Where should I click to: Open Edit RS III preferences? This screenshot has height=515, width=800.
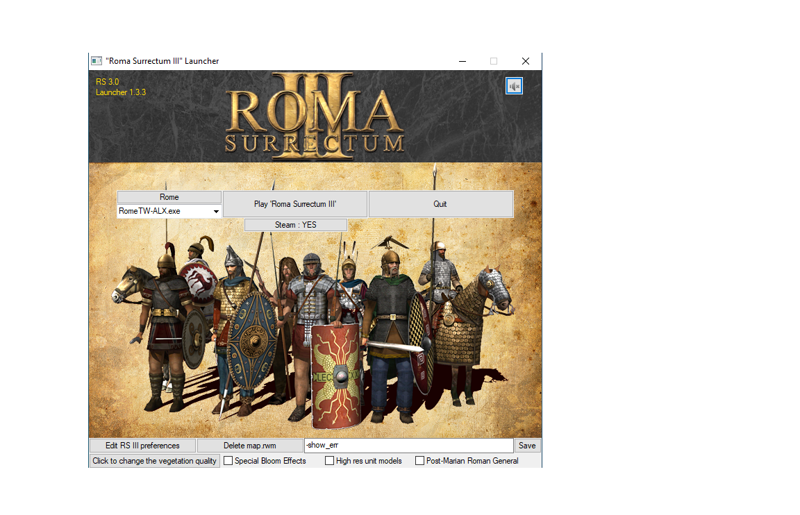point(142,446)
